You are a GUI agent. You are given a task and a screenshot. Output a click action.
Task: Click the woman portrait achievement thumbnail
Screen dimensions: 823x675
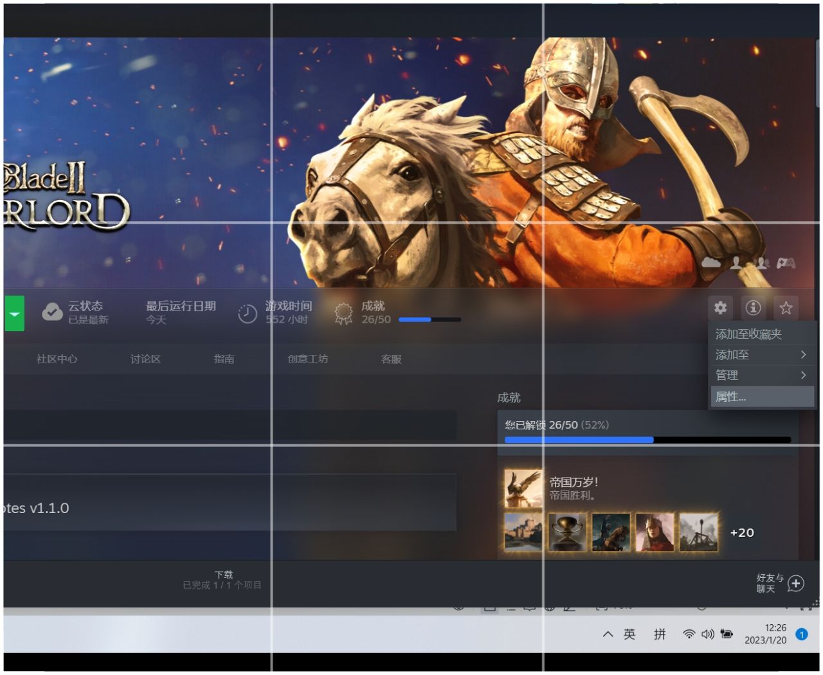(x=655, y=532)
